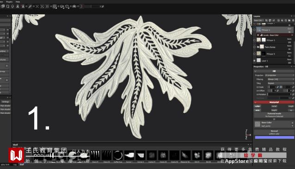
Task: Select the first Main shader entry on left
Action: coord(6,106)
